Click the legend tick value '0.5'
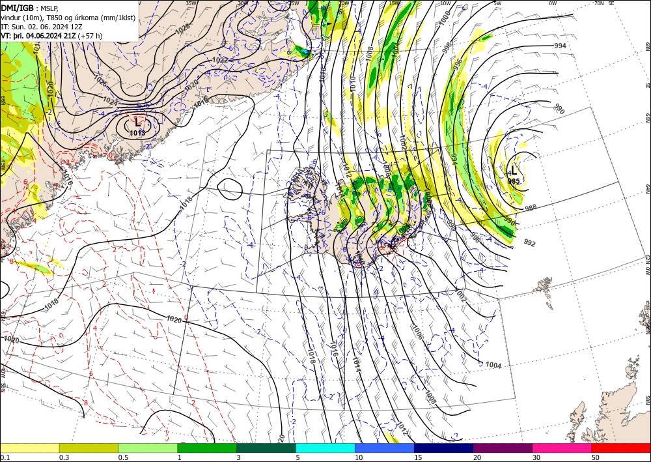 (x=123, y=457)
